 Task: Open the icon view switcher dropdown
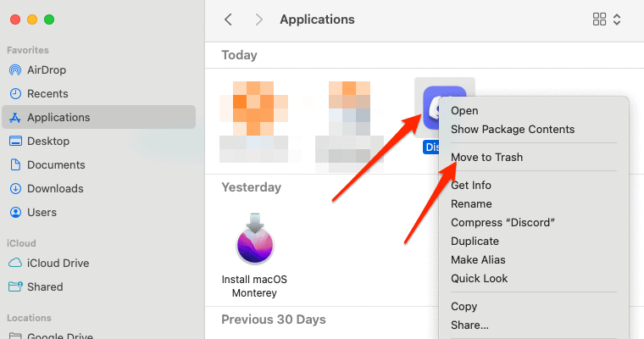click(608, 19)
